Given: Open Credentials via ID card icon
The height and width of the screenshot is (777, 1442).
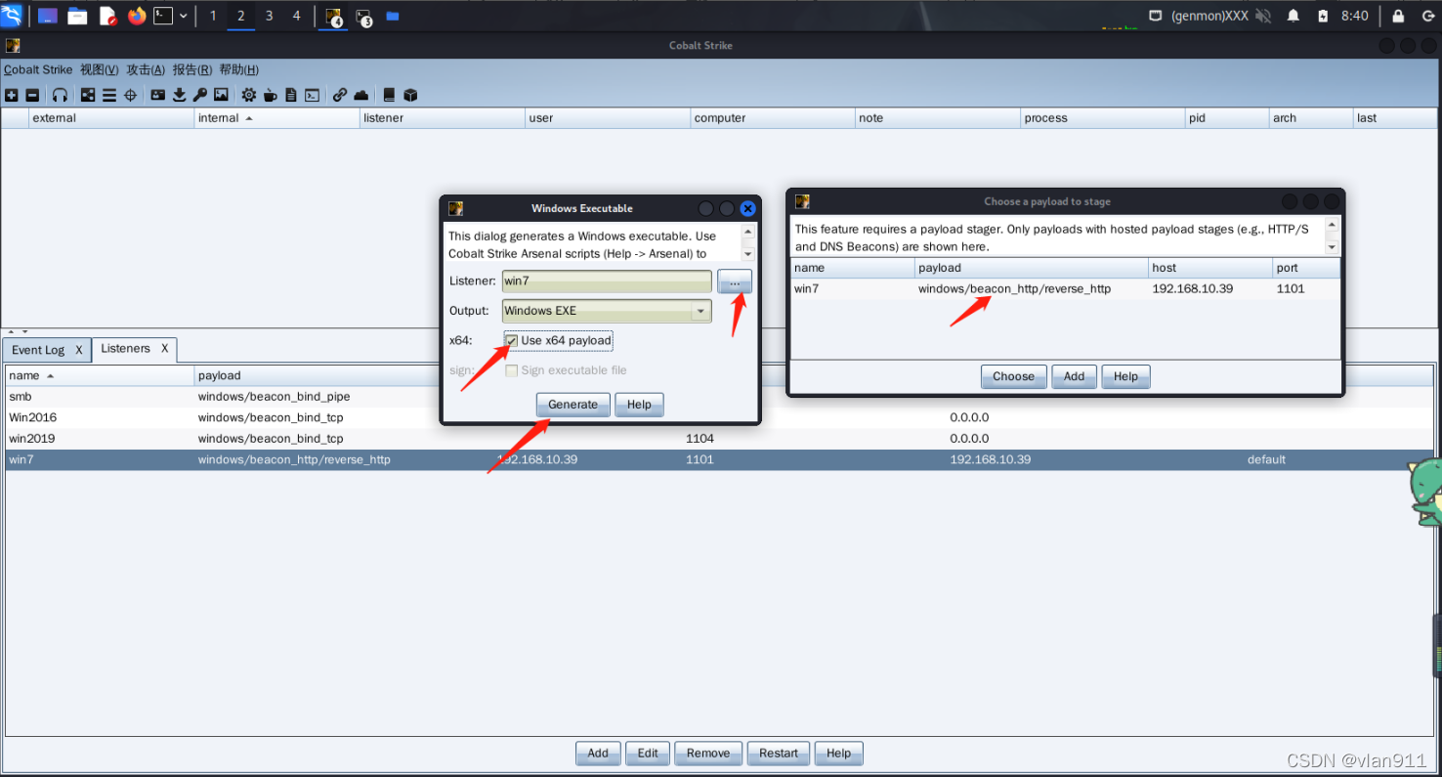Looking at the screenshot, I should (x=157, y=95).
